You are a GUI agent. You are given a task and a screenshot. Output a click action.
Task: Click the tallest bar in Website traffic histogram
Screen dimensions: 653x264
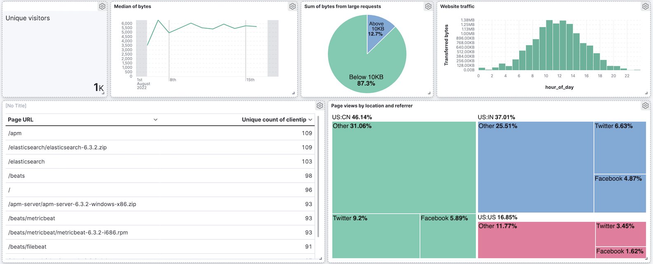(549, 45)
